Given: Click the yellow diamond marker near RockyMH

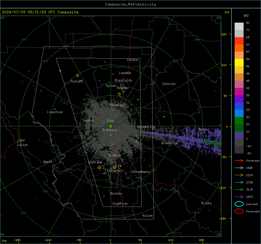Looking at the screenshot, I should 77,76.
